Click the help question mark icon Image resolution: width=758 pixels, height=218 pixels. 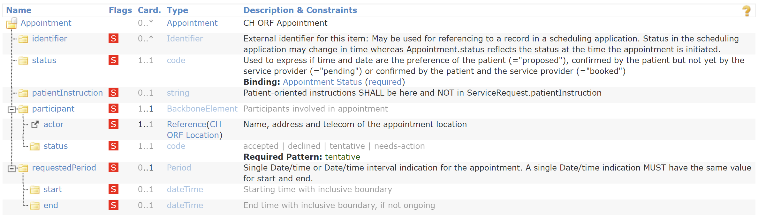point(746,11)
